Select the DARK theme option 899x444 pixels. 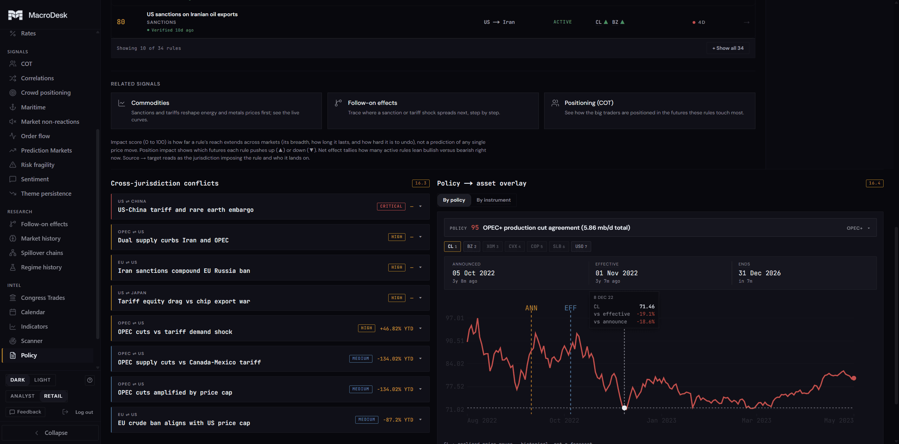(18, 380)
